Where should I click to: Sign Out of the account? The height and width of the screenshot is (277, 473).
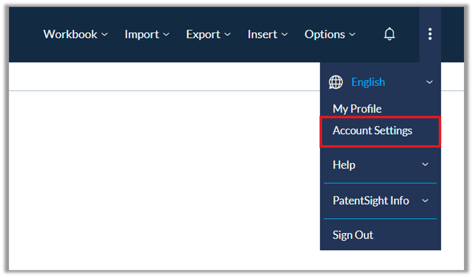[x=353, y=235]
